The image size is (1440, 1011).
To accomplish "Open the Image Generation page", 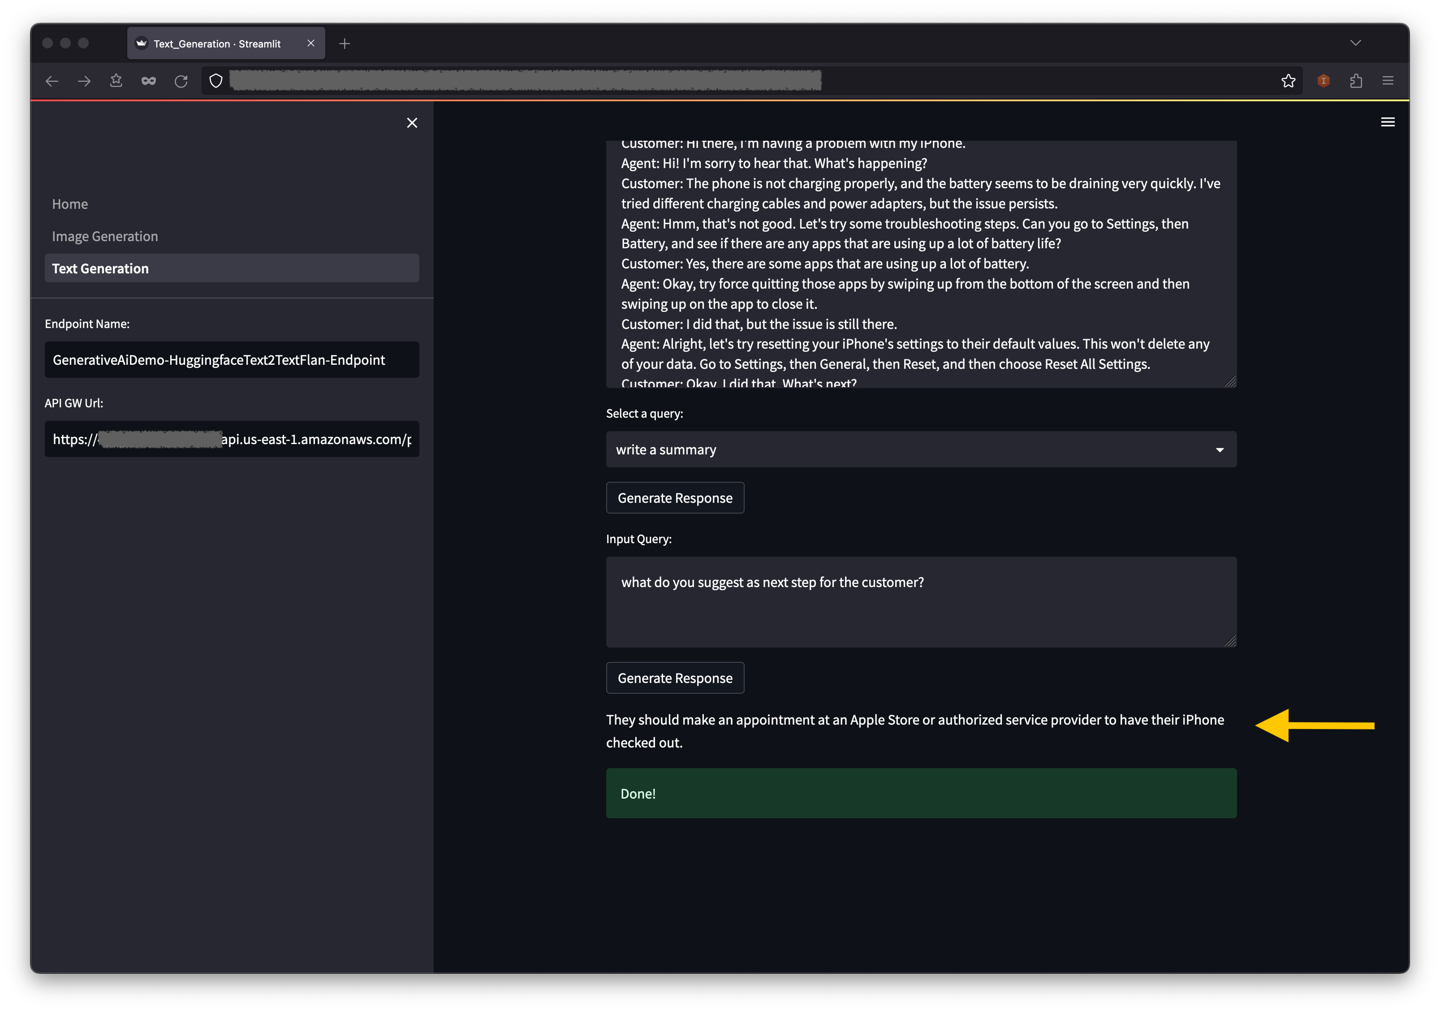I will point(105,237).
